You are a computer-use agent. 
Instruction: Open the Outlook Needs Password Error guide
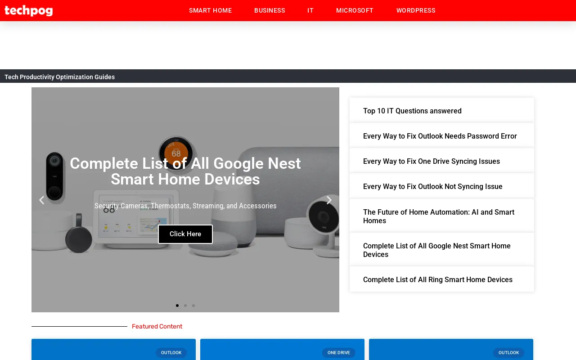point(440,136)
